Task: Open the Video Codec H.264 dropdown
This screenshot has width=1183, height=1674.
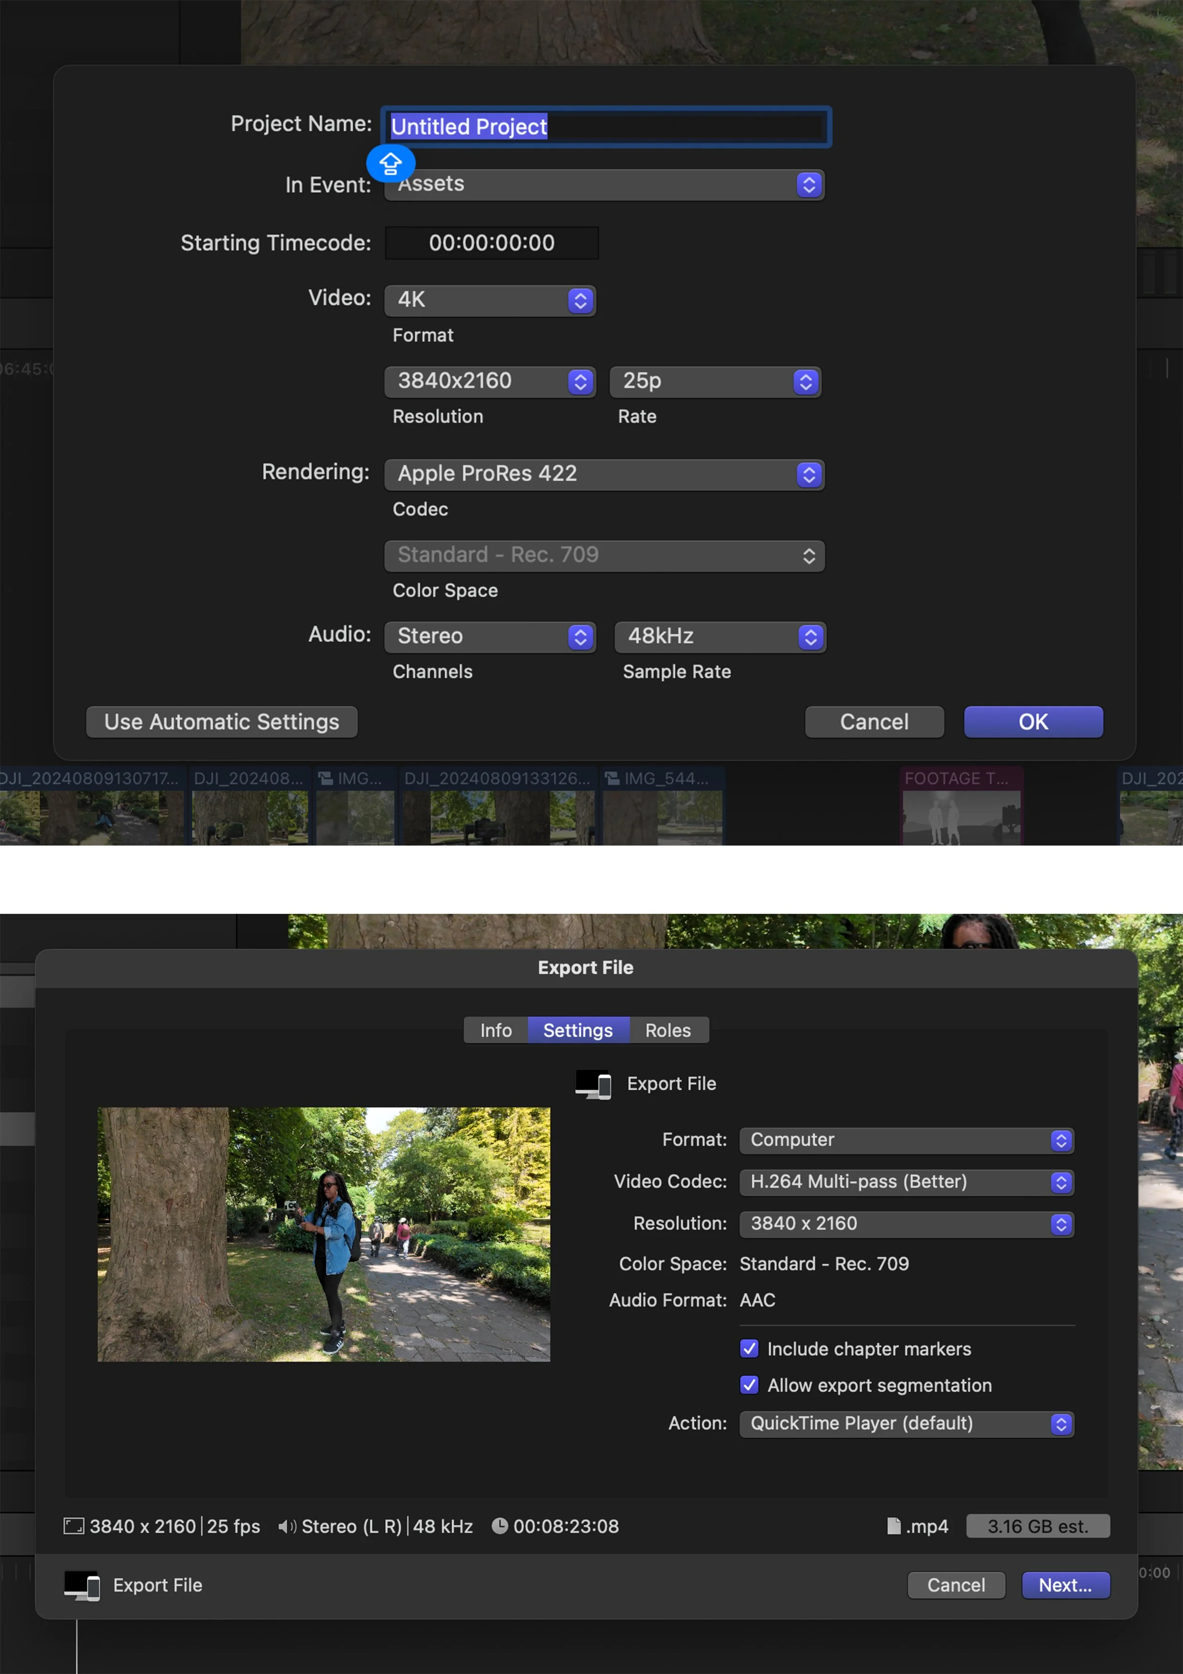Action: [x=906, y=1182]
